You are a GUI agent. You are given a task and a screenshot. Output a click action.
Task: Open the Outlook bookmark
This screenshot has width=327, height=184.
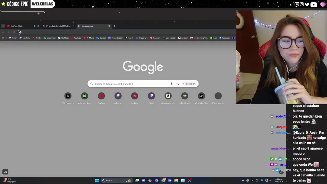coord(101,38)
